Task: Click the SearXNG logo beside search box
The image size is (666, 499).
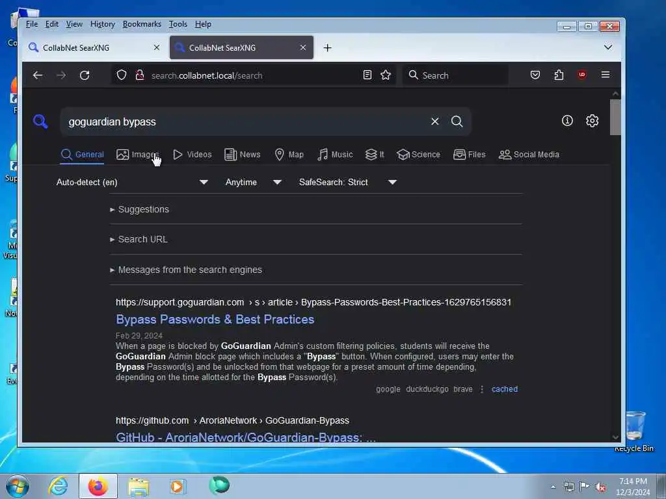Action: point(40,122)
